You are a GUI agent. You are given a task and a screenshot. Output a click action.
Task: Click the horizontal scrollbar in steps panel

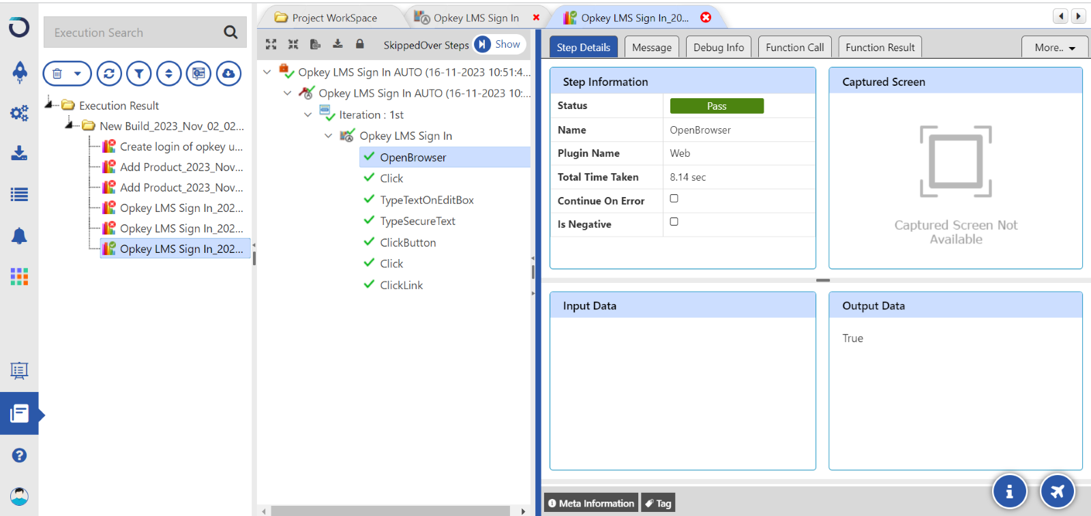390,511
